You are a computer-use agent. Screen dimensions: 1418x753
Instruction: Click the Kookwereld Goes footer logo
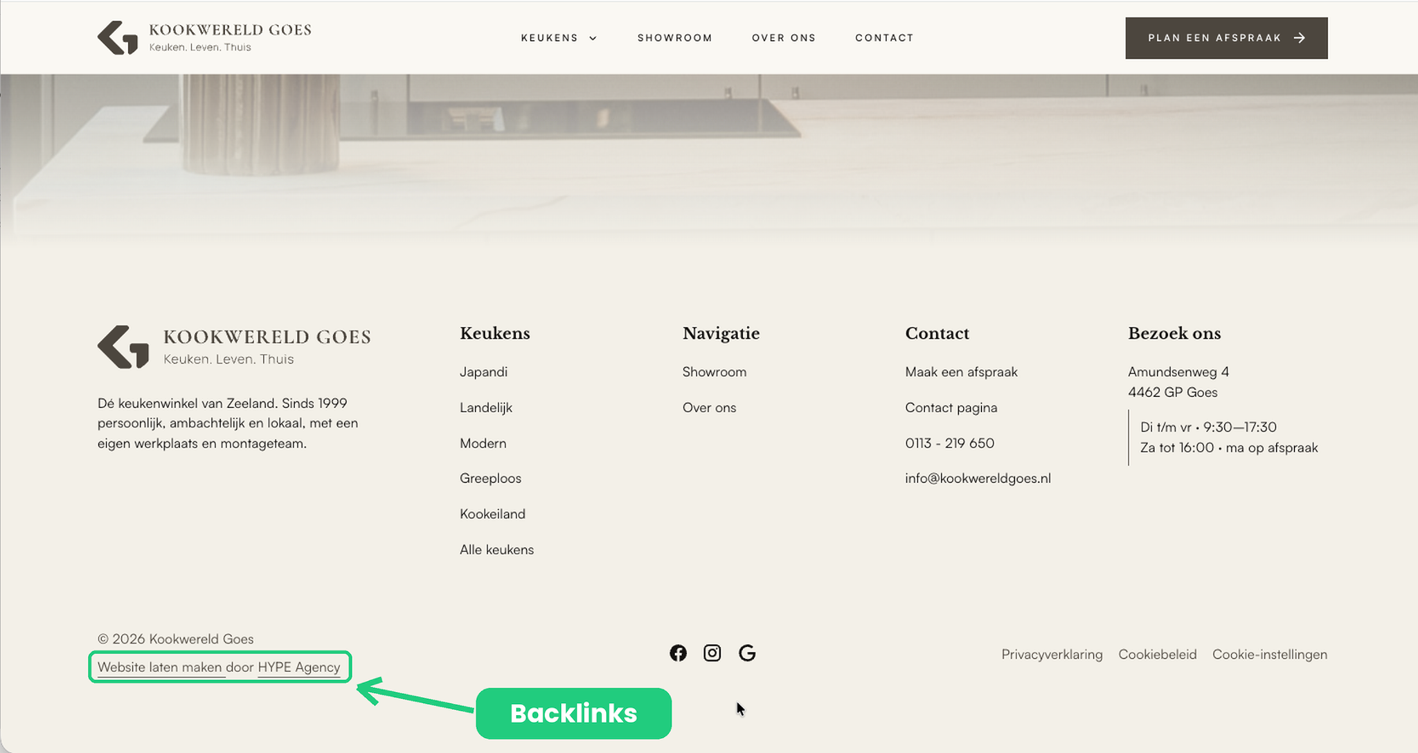pos(234,346)
